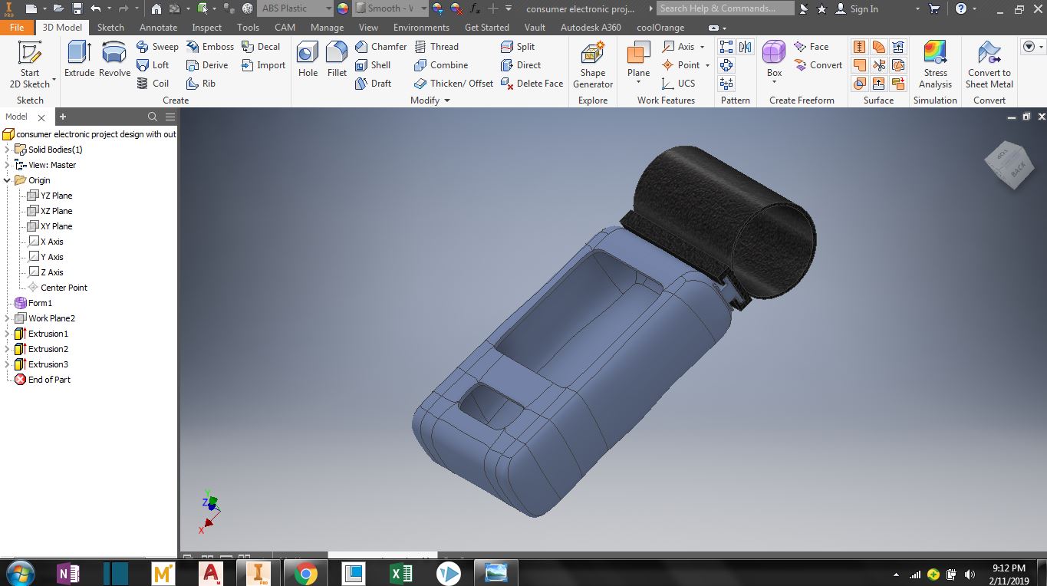Click the Search Help & Commands field
Viewport: 1047px width, 586px height.
pos(725,8)
